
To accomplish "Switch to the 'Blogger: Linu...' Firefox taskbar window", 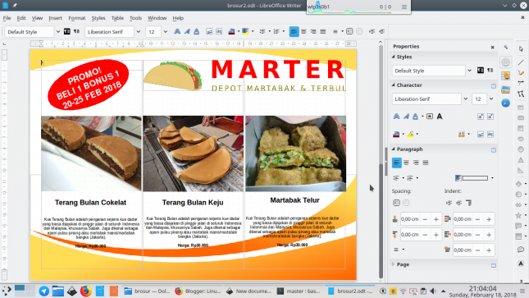I will (x=198, y=291).
